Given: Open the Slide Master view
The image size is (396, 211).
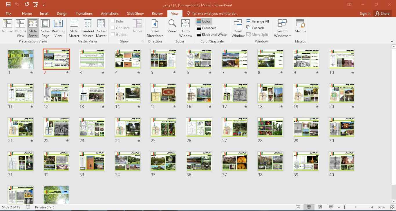Looking at the screenshot, I should [74, 28].
